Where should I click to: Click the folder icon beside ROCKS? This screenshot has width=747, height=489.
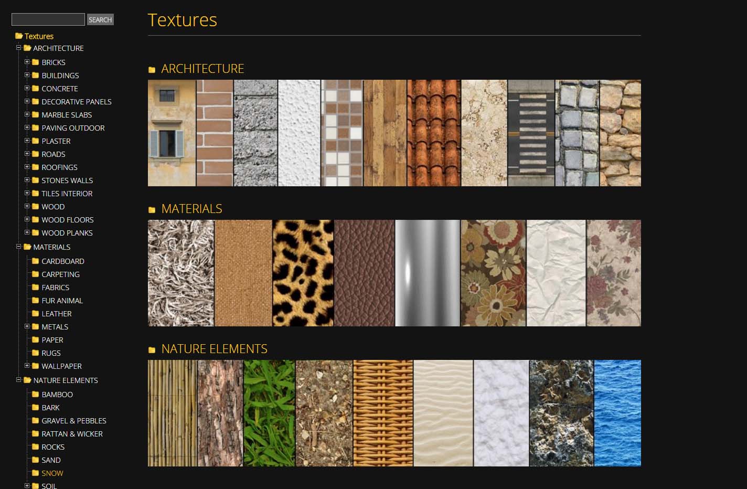(36, 447)
